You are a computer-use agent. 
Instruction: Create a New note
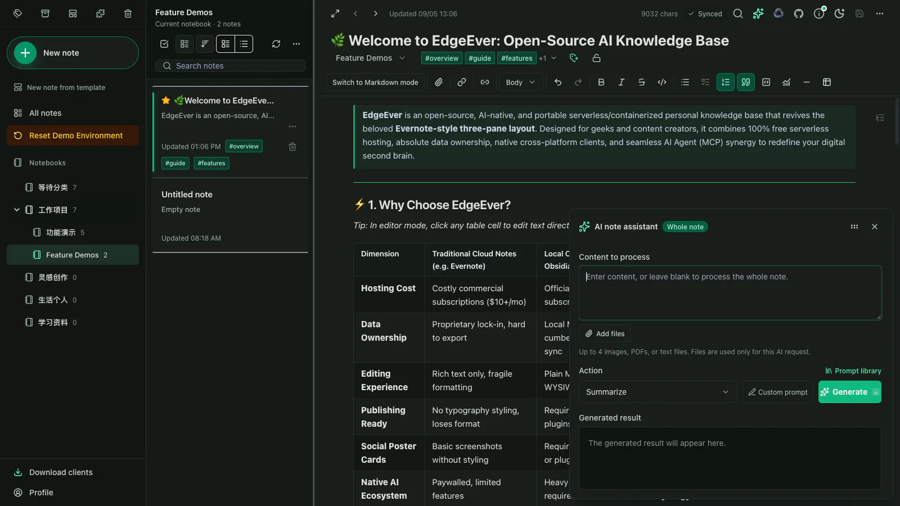pyautogui.click(x=73, y=53)
